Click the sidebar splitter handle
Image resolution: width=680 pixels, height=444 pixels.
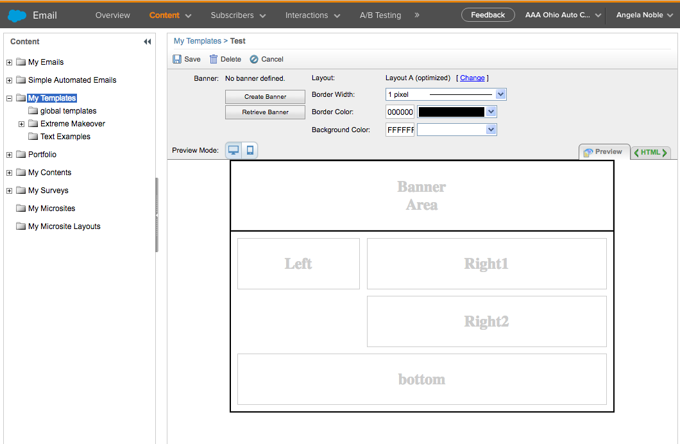pyautogui.click(x=157, y=215)
